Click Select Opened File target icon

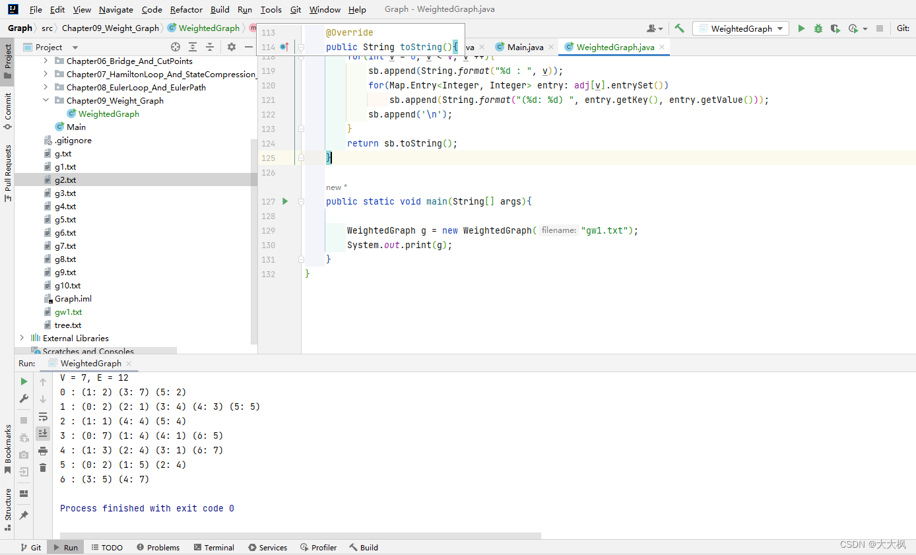(176, 47)
